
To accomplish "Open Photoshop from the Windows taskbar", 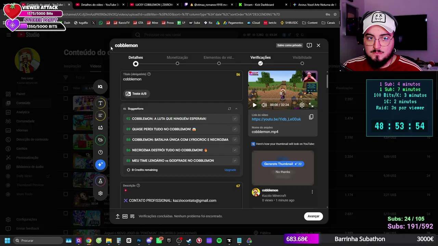I will click(139, 241).
